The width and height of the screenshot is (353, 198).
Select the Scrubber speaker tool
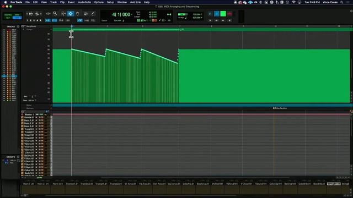click(85, 14)
